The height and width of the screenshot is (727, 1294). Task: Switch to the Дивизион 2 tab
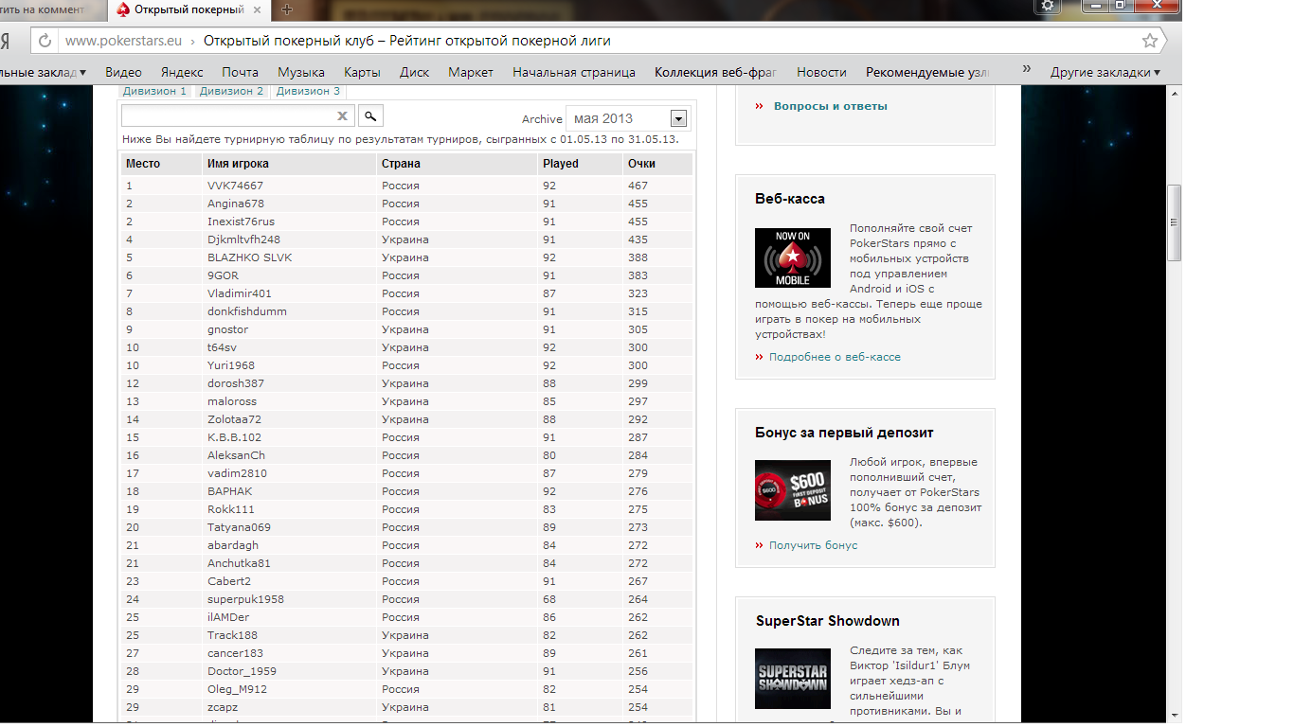[232, 91]
